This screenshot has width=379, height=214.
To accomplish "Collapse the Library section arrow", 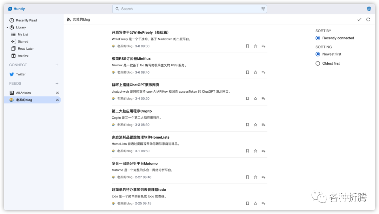I will pyautogui.click(x=7, y=27).
